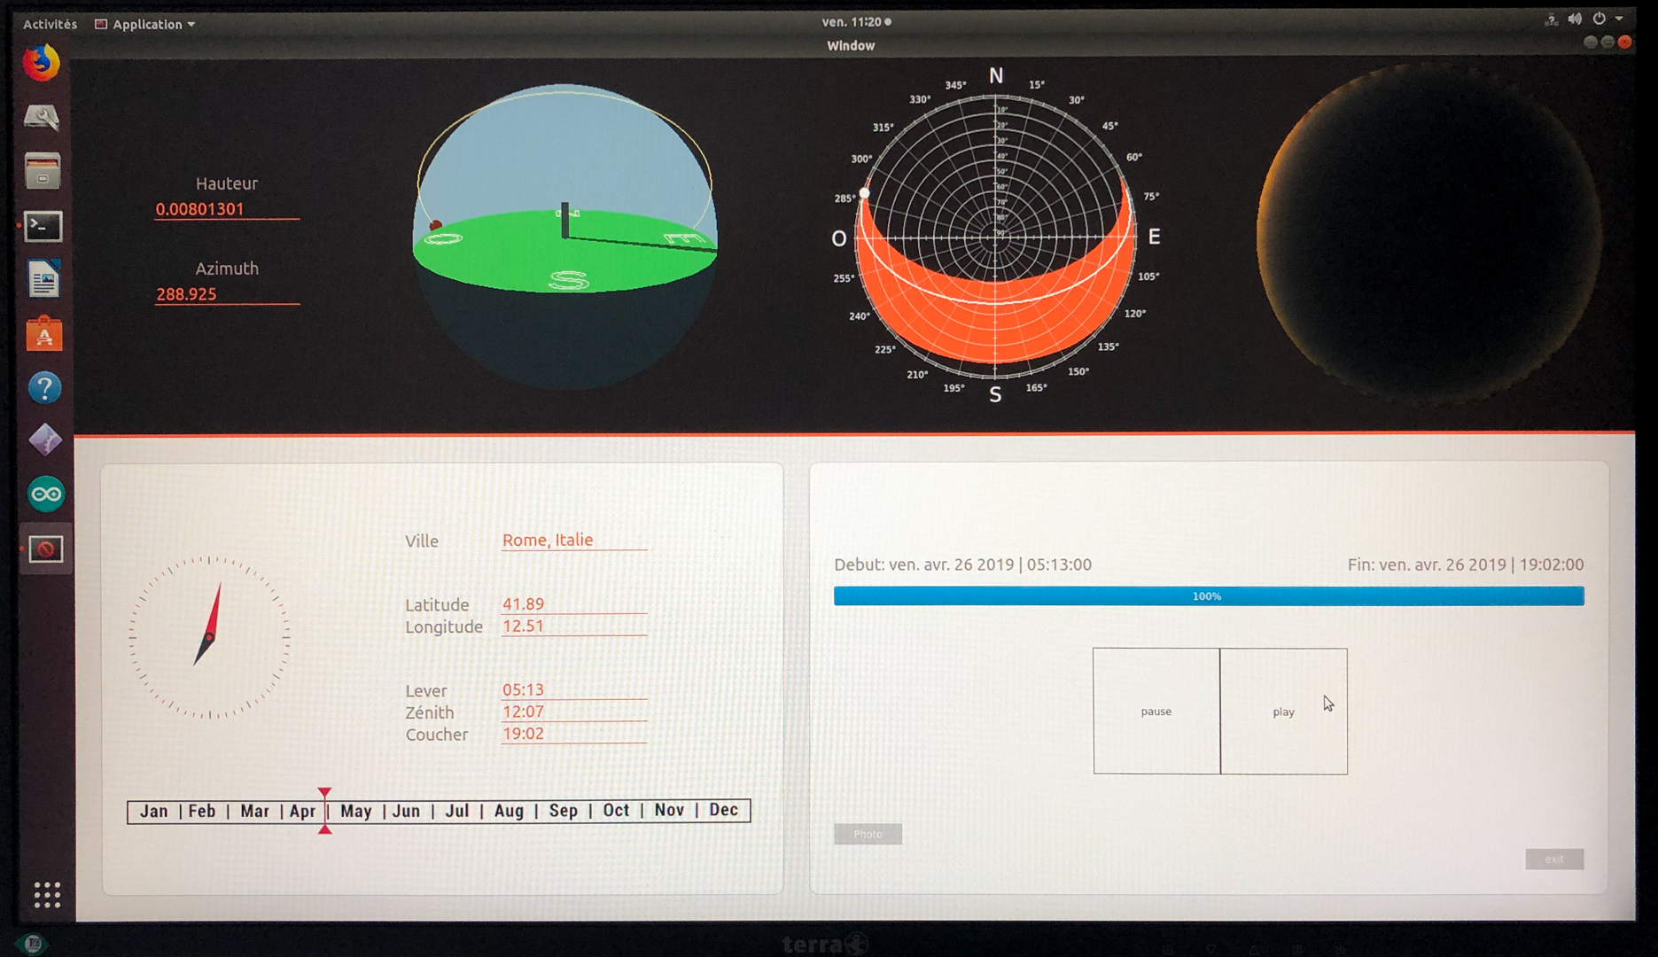The height and width of the screenshot is (957, 1658).
Task: Launch Terminal from the dock
Action: tap(43, 227)
